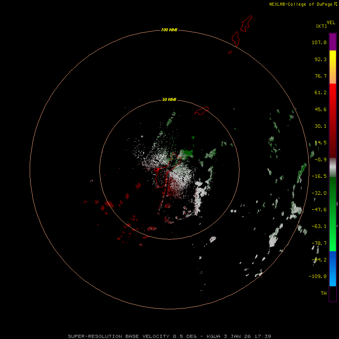Click the purple segment of the color bar
The height and width of the screenshot is (339, 339).
[x=333, y=42]
